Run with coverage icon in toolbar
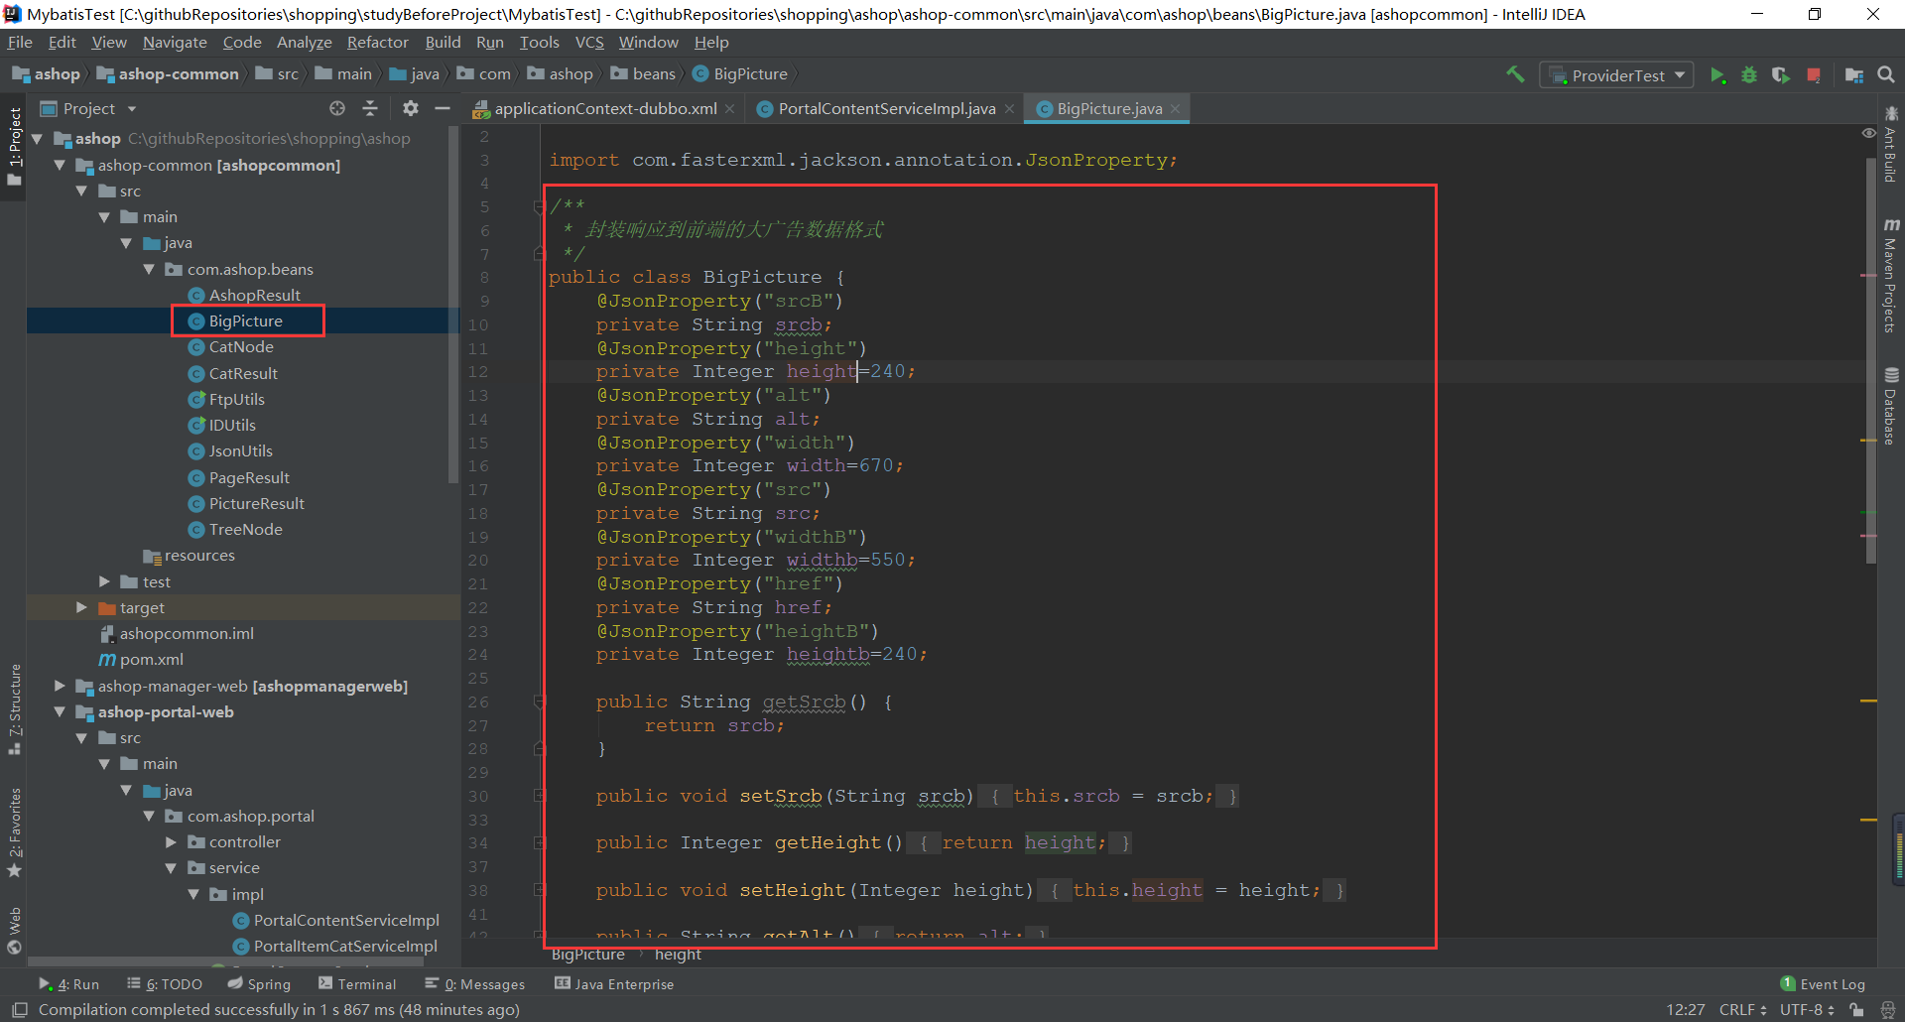The width and height of the screenshot is (1905, 1022). (1781, 75)
